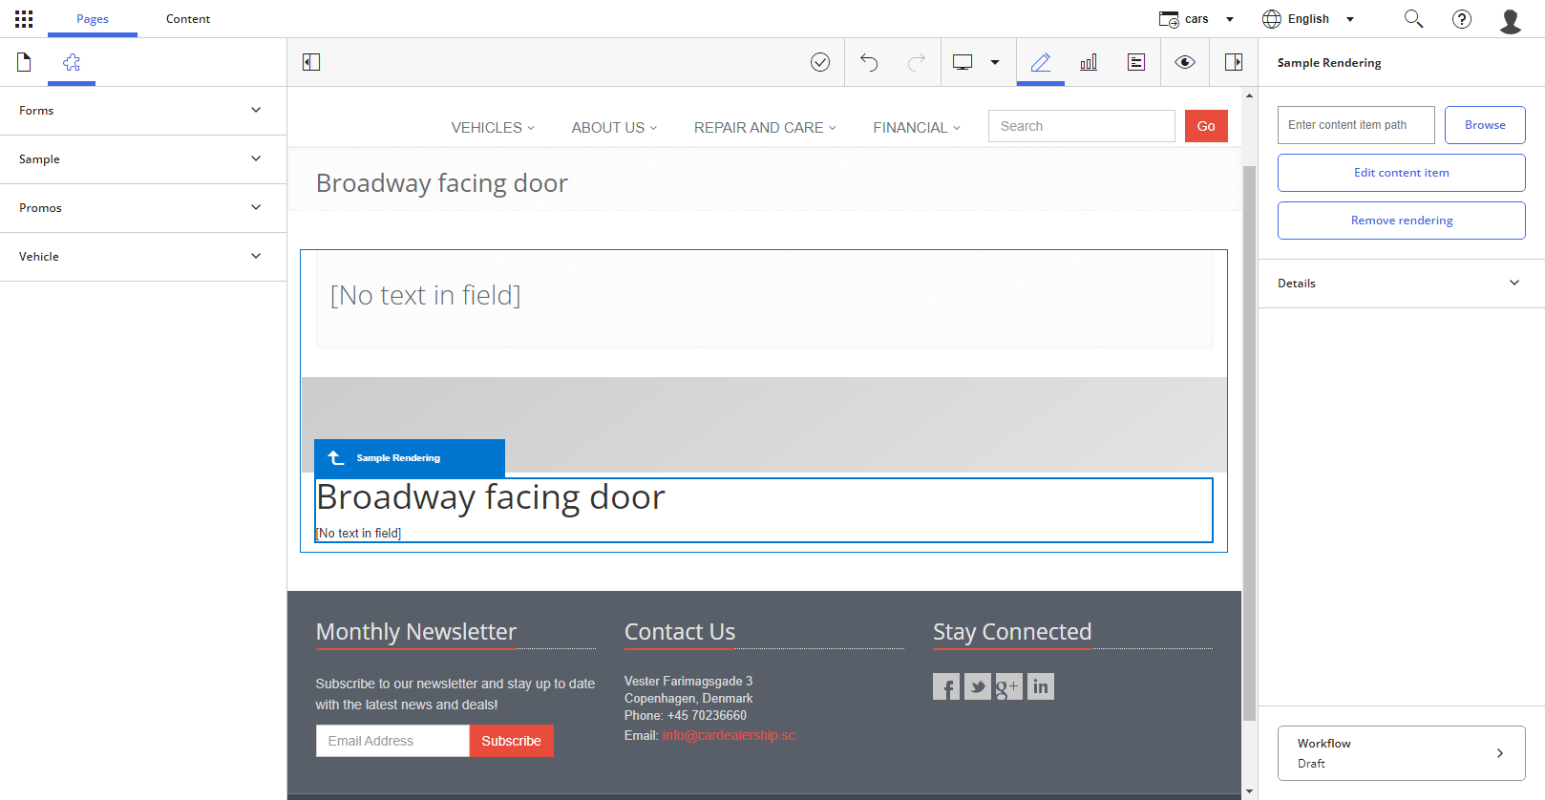The image size is (1545, 800).
Task: Toggle the eye preview icon
Action: click(x=1185, y=62)
